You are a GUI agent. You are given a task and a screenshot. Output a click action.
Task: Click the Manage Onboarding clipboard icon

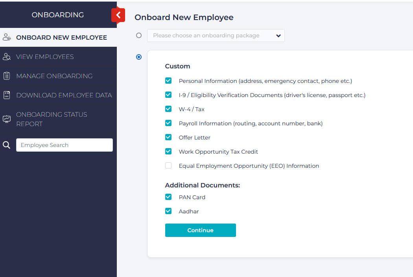pyautogui.click(x=6, y=76)
